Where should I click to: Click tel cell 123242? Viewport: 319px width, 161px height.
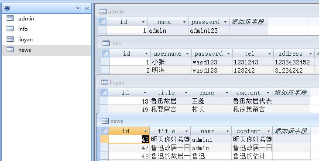click(253, 70)
